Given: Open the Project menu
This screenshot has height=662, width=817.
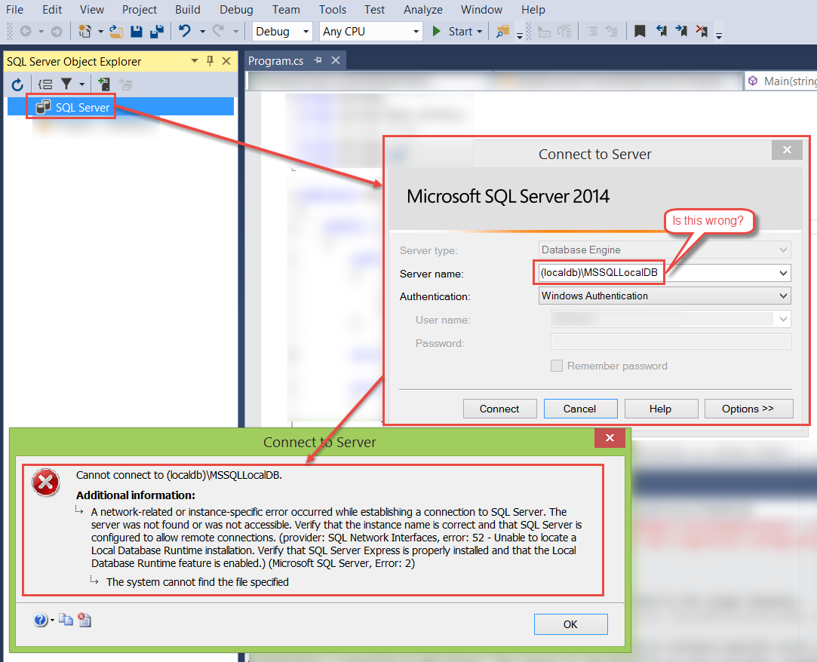Looking at the screenshot, I should (139, 9).
